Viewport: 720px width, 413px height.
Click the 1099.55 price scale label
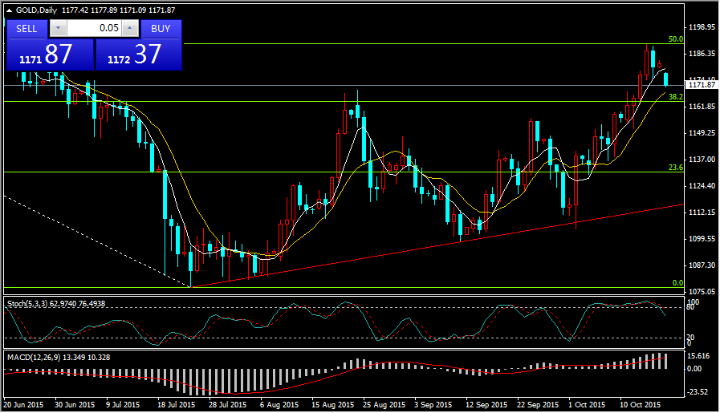[x=702, y=239]
